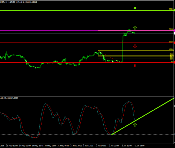Click the 261.8 Fibonacci level label
This screenshot has height=148, width=175.
click(x=171, y=29)
